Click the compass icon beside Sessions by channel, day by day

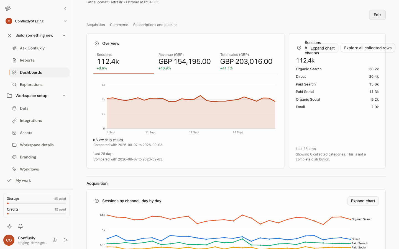pos(97,201)
